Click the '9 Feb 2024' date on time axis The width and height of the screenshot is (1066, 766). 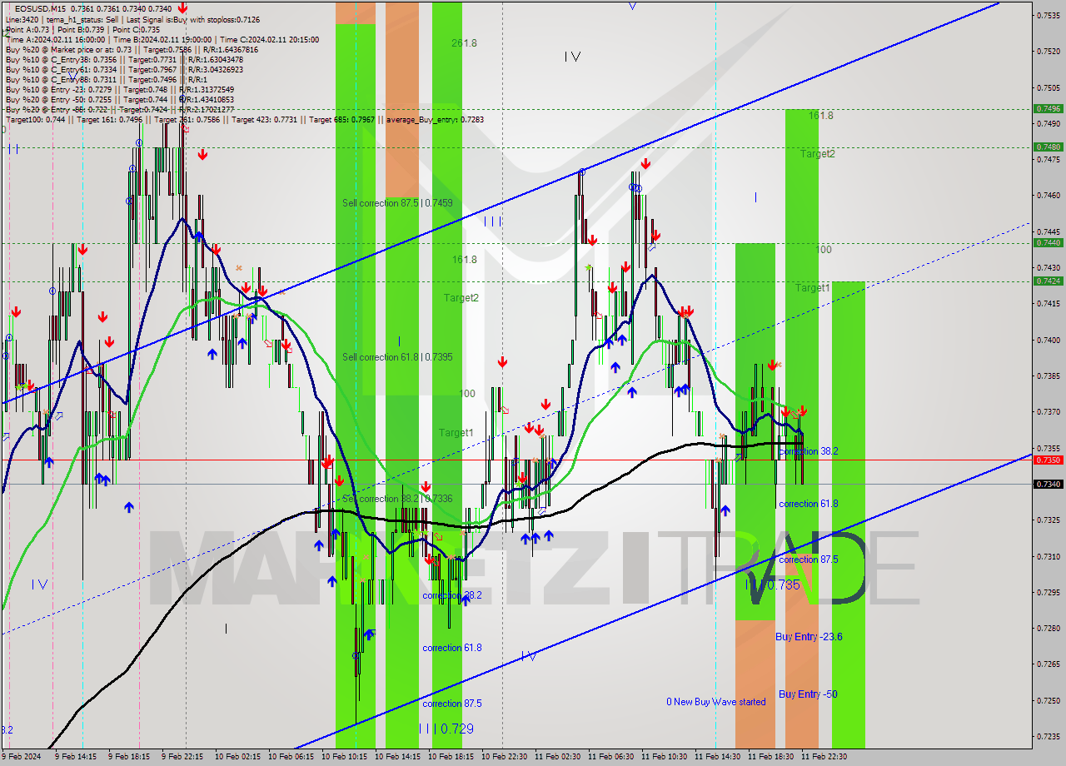tap(22, 757)
